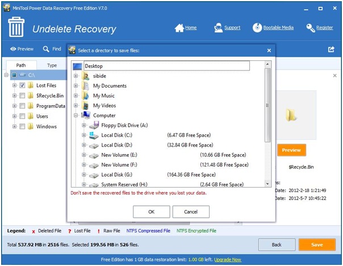The height and width of the screenshot is (266, 343).
Task: Open the Home icon in header
Action: tap(179, 28)
